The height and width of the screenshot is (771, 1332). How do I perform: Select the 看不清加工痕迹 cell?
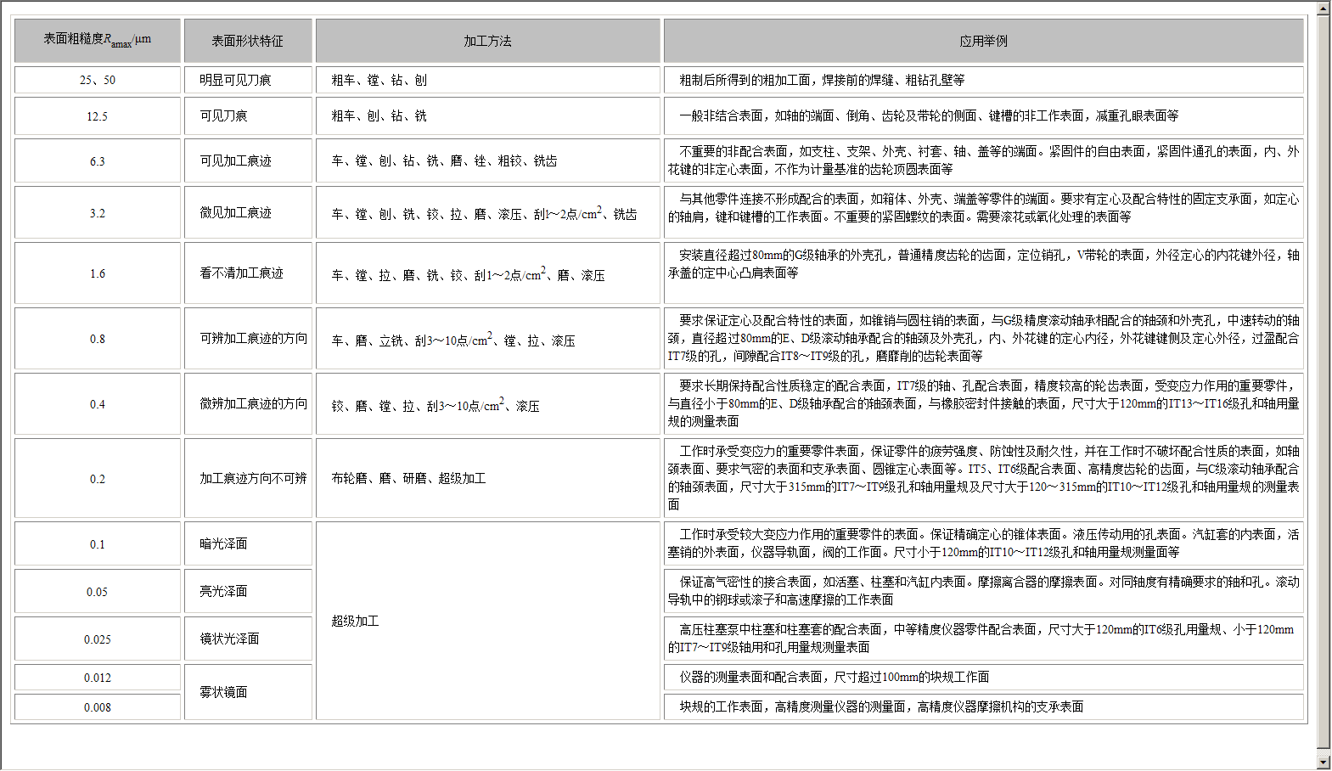(x=248, y=273)
